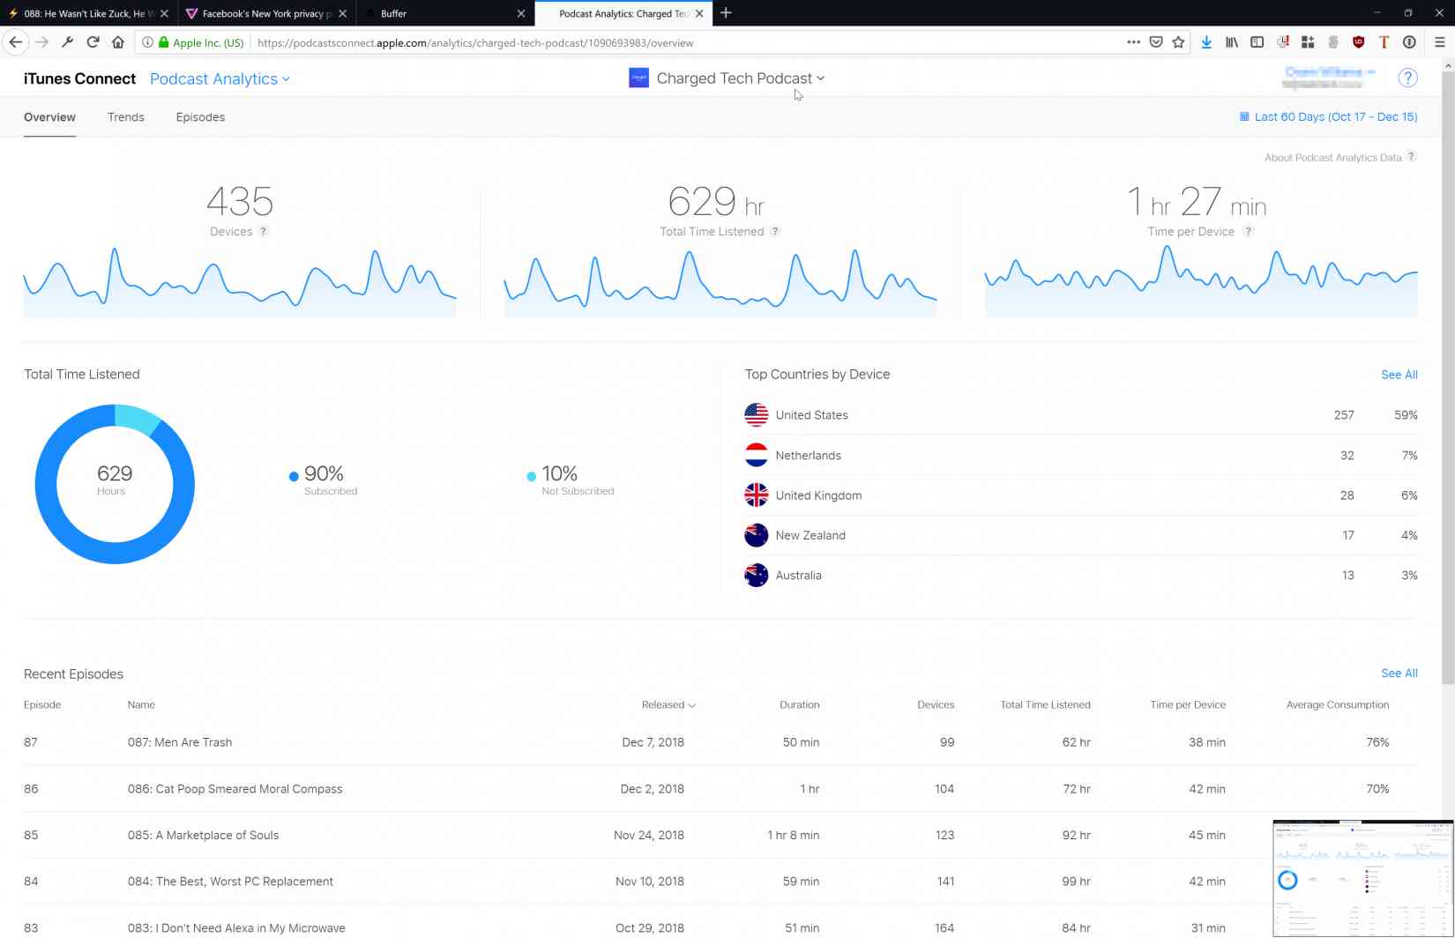
Task: Expand the Charged Tech Podcast selector
Action: 739,78
